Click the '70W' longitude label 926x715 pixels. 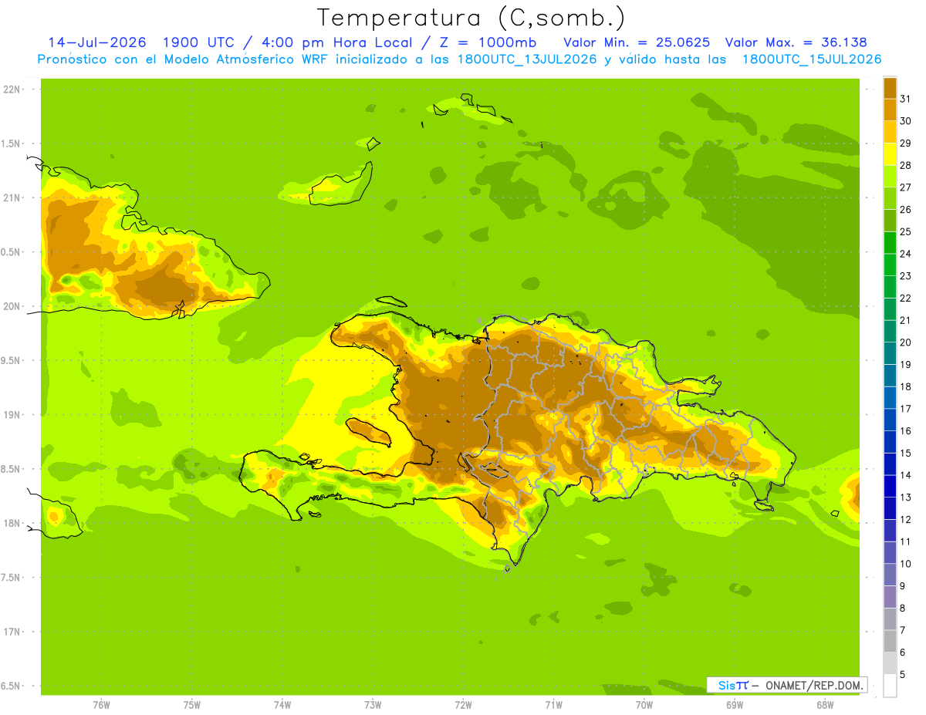point(644,704)
